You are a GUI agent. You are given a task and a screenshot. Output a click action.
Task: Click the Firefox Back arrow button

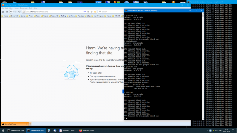tap(11, 12)
